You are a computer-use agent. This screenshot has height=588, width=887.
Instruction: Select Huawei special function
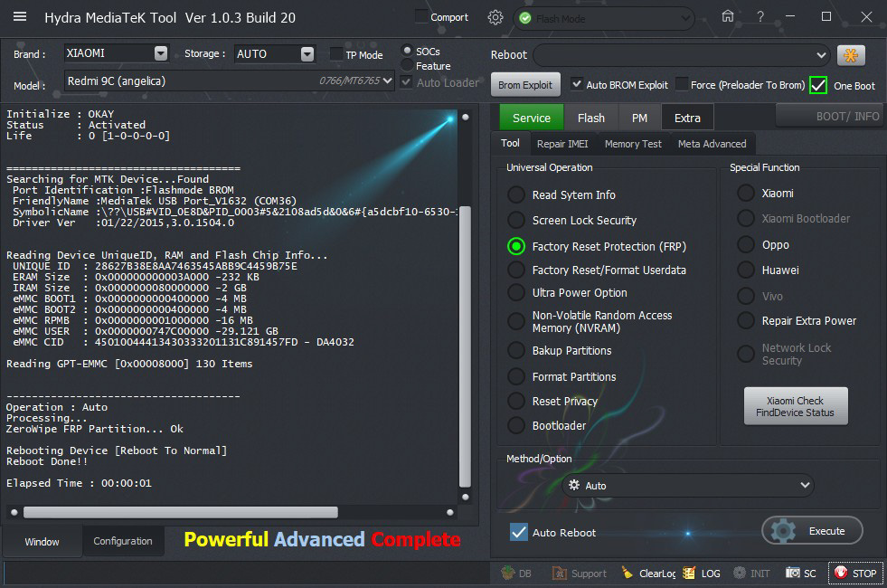[746, 270]
